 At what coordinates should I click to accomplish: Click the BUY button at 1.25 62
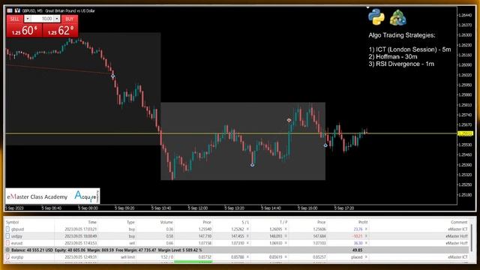point(60,30)
